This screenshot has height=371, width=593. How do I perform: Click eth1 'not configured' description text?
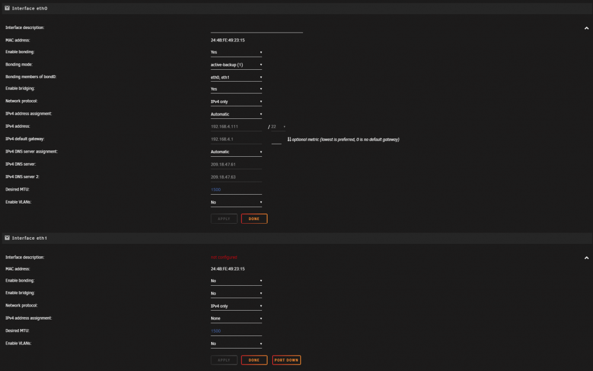pyautogui.click(x=224, y=257)
